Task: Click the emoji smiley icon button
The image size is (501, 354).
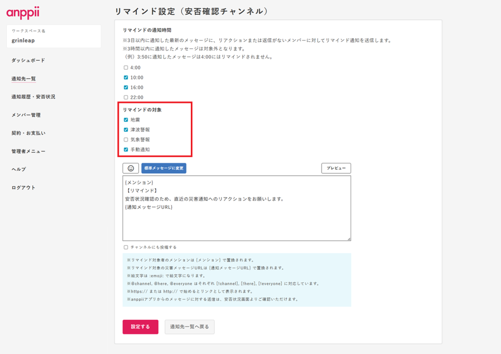Action: click(131, 168)
